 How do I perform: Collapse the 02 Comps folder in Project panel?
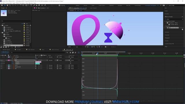[x=1, y=33]
